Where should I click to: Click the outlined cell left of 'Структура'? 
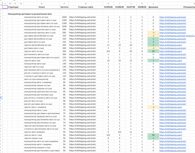coord(5,7)
